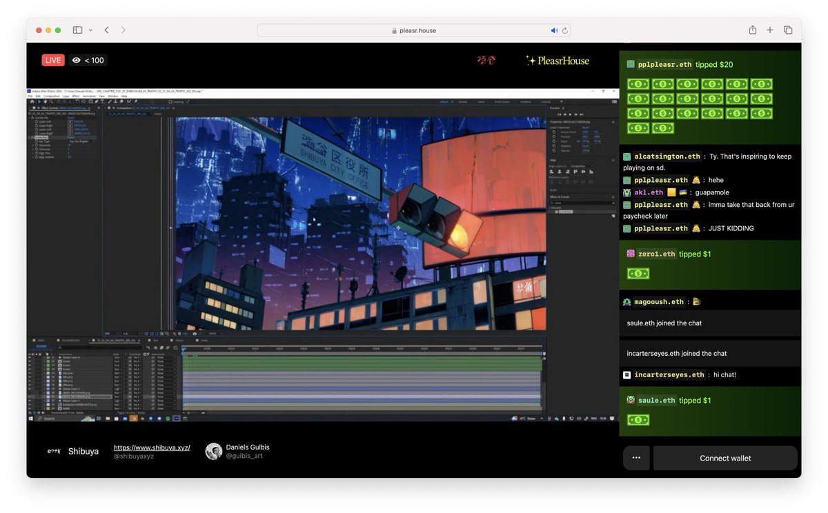Open the Key Type dropdown
Image resolution: width=828 pixels, height=513 pixels.
pos(81,141)
